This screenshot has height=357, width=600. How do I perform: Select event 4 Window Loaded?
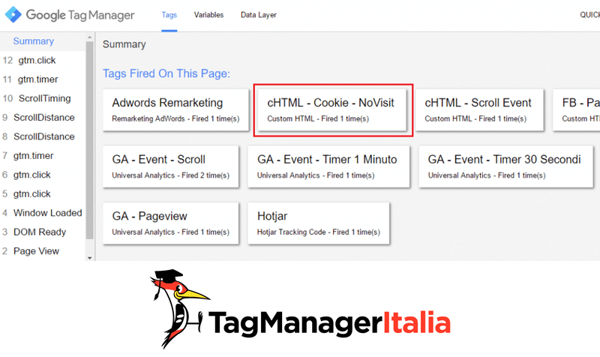[42, 213]
